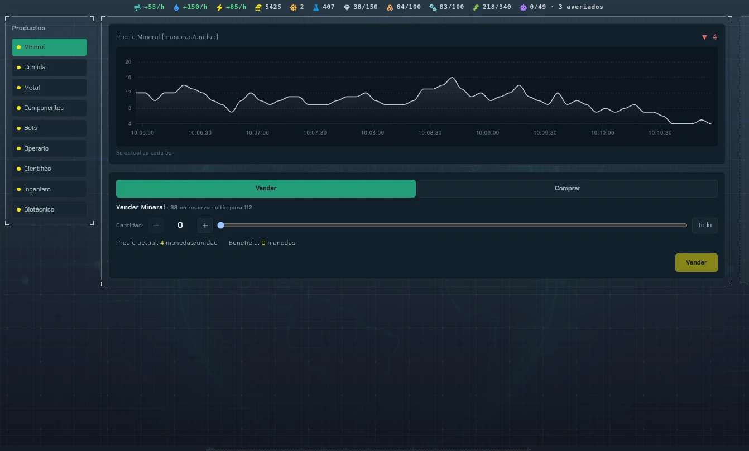Click the quantity slider handle
This screenshot has width=749, height=451.
coord(220,226)
